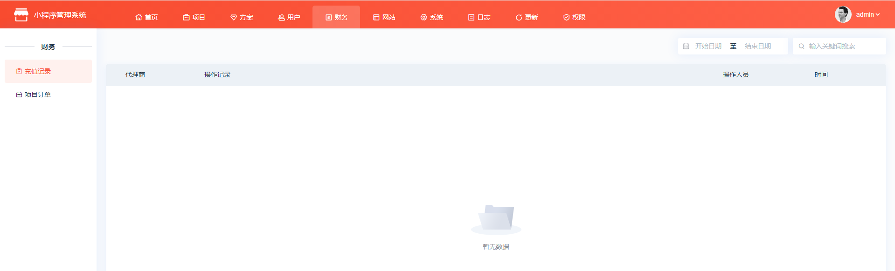Screen dimensions: 895x271
Task: Open the 系统 menu item
Action: 432,17
